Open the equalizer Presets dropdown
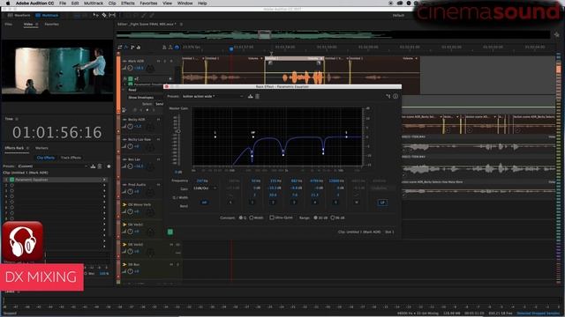 (212, 96)
